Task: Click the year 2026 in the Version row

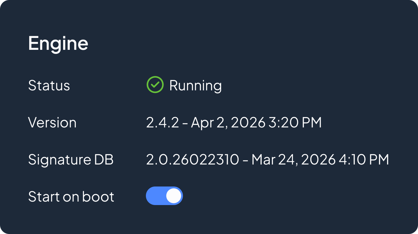Action: (248, 123)
